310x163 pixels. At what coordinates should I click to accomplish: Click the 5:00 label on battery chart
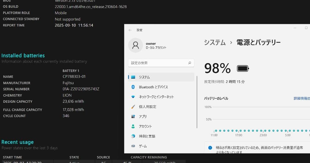click(288, 135)
